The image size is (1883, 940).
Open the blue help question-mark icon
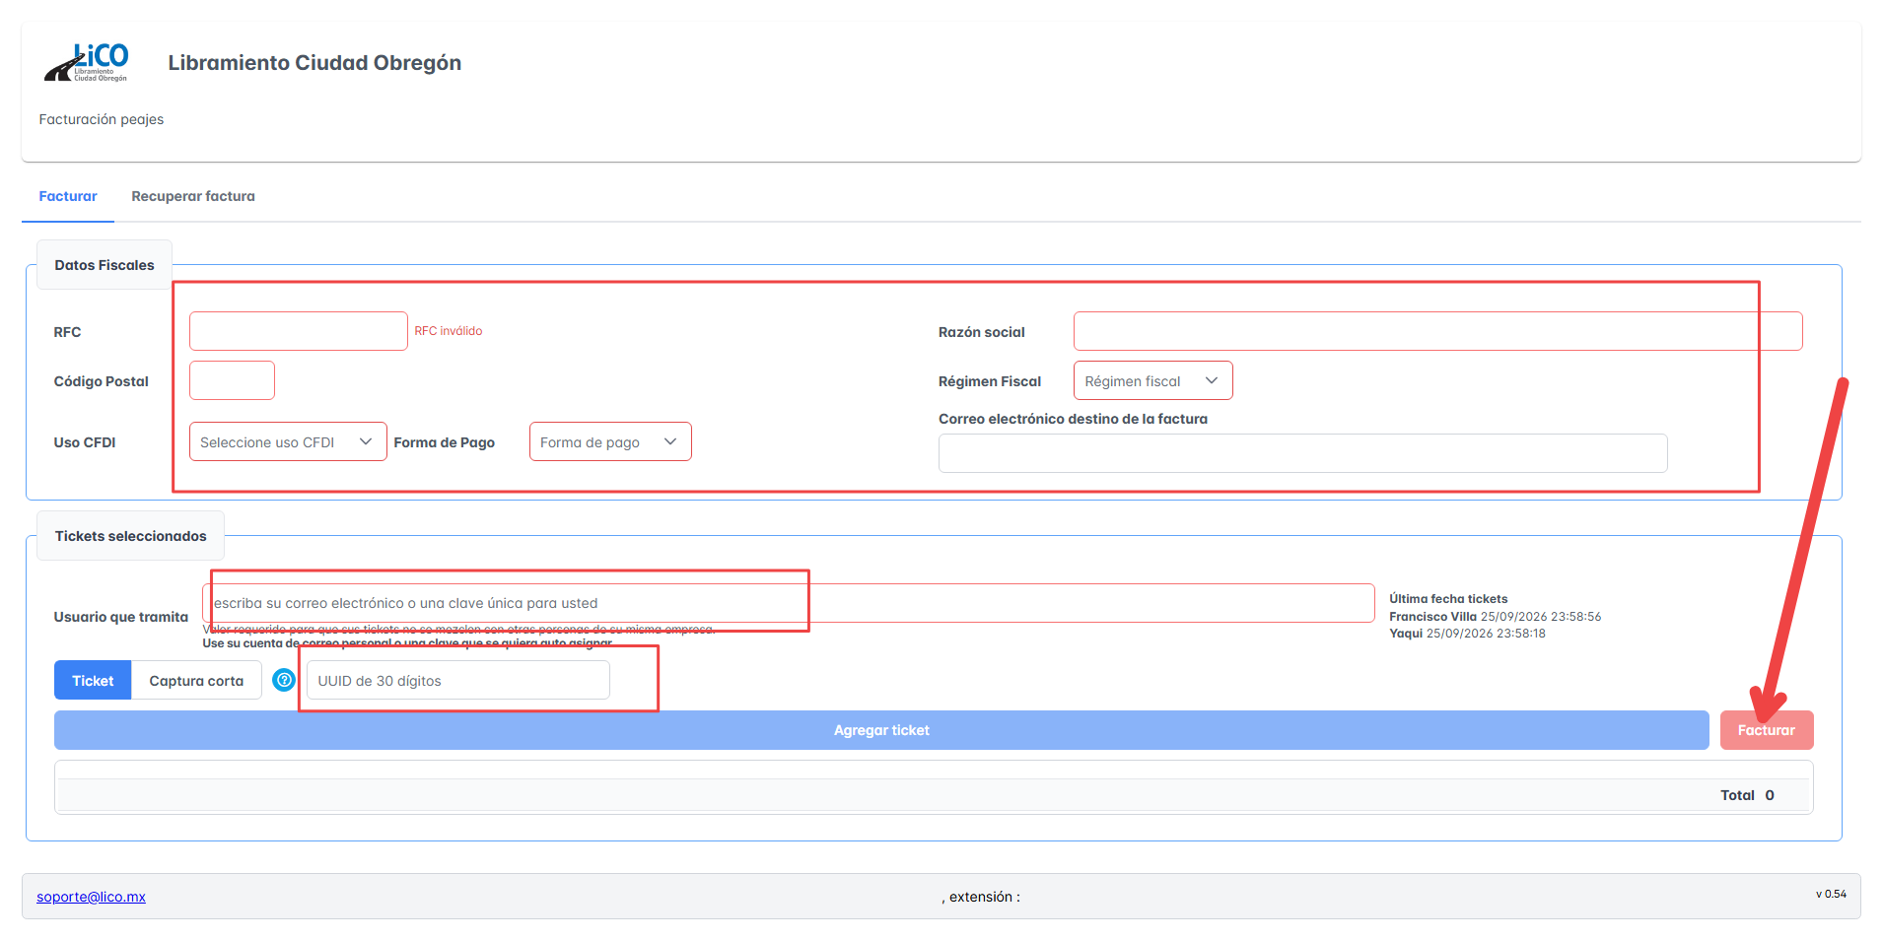(284, 680)
